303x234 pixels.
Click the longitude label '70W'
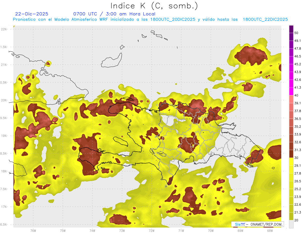211,230
